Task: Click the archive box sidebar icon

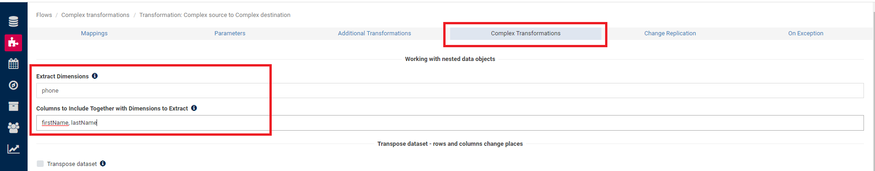Action: click(x=13, y=106)
